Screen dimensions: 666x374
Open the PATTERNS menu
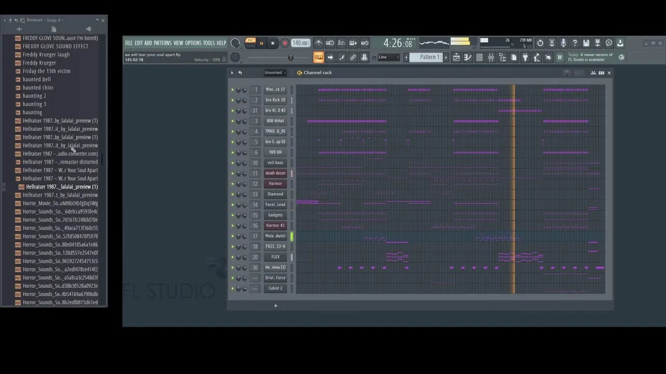click(x=162, y=43)
